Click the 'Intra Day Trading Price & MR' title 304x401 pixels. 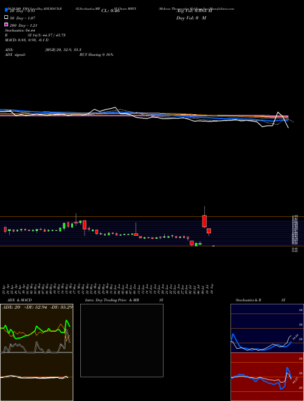pyautogui.click(x=112, y=300)
